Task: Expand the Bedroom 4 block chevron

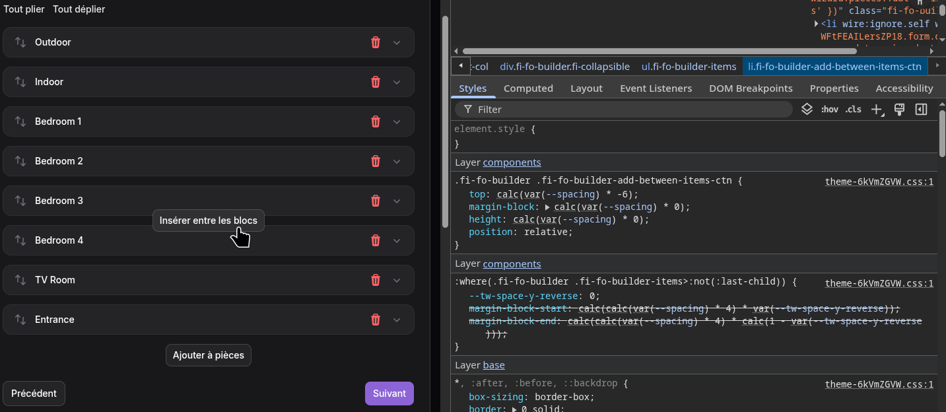Action: pyautogui.click(x=397, y=240)
